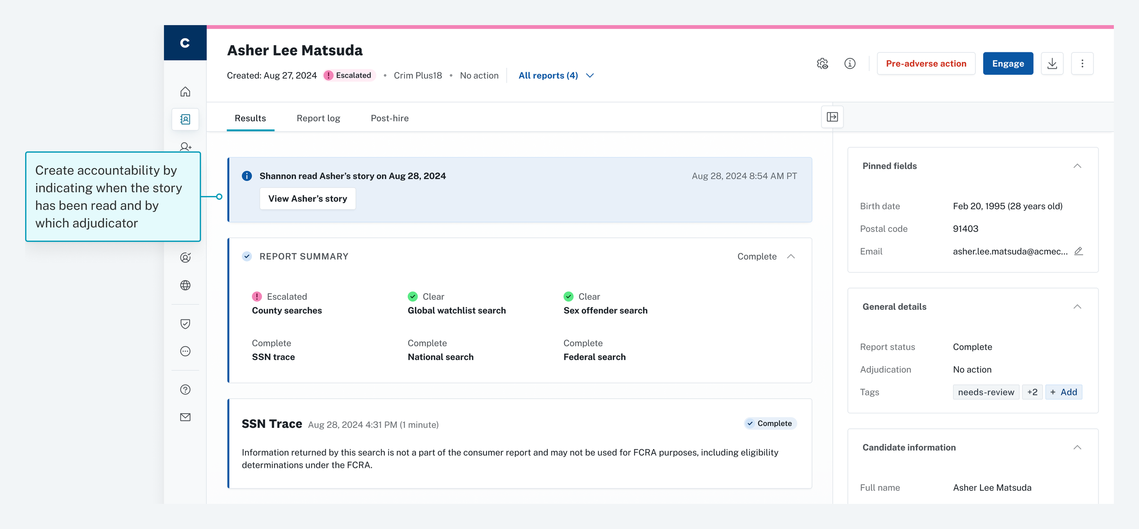Switch to the Report log tab

click(318, 118)
